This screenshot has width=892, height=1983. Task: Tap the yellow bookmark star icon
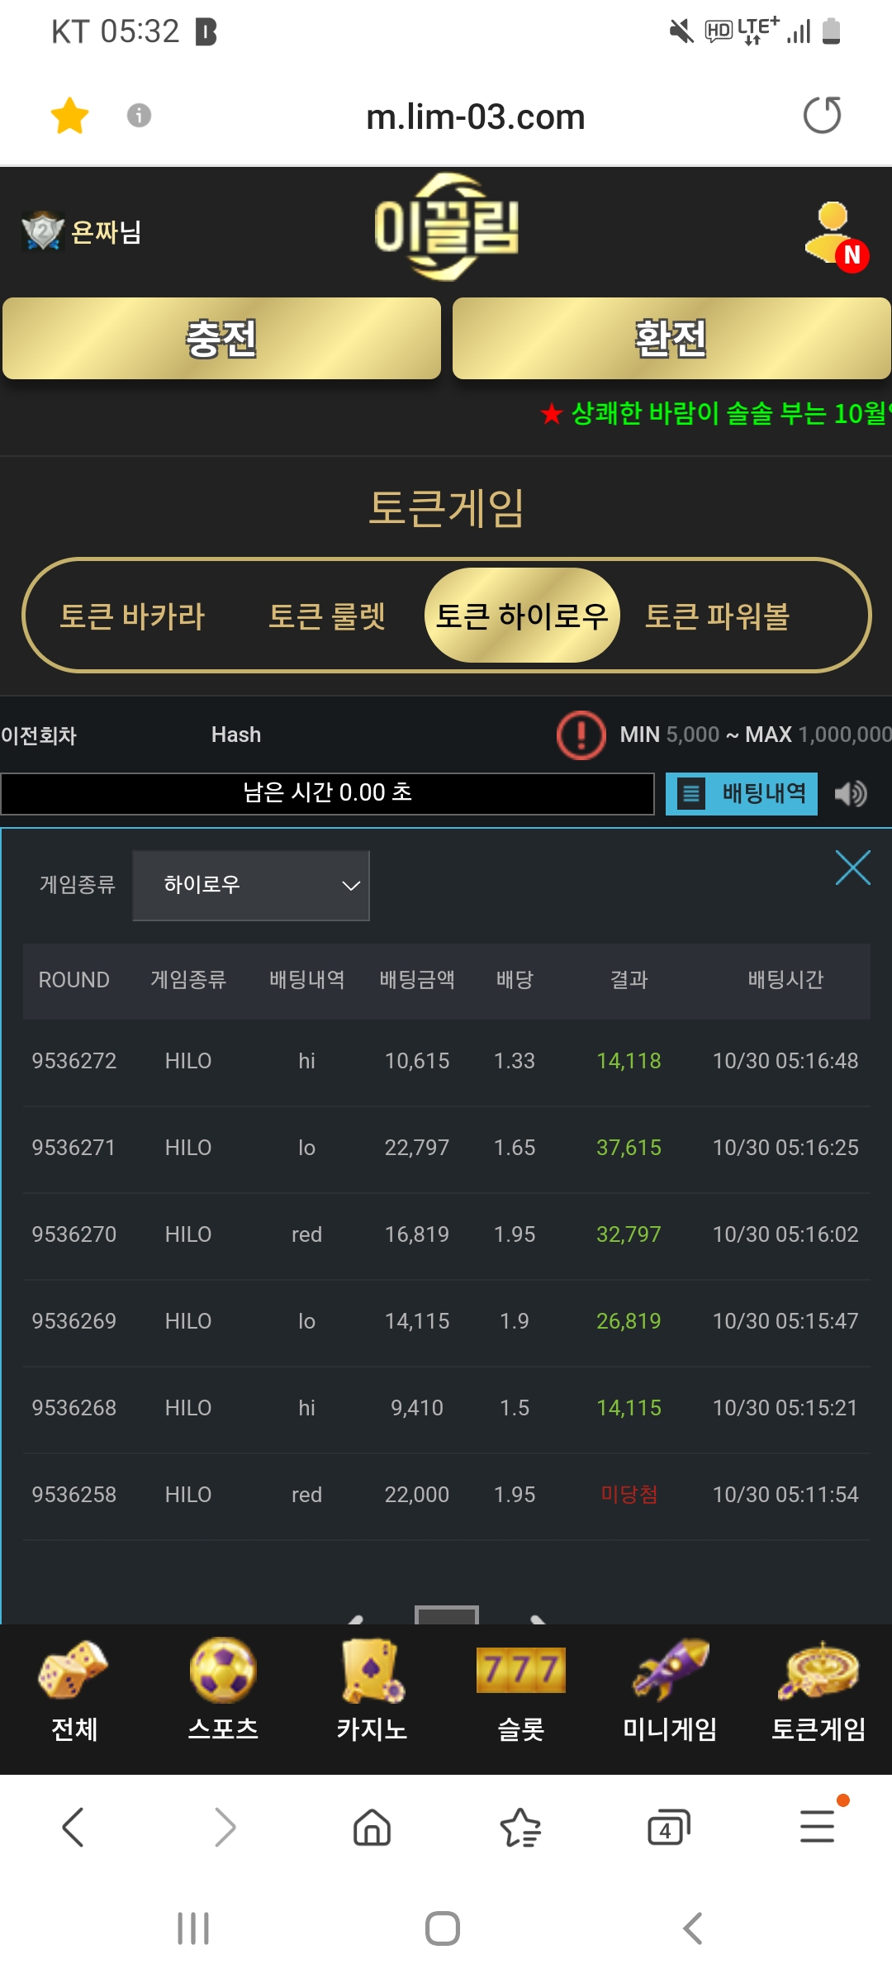69,116
